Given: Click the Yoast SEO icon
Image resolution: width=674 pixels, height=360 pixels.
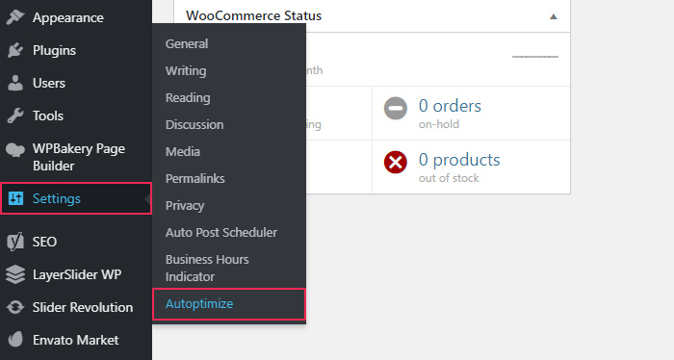Looking at the screenshot, I should 15,242.
